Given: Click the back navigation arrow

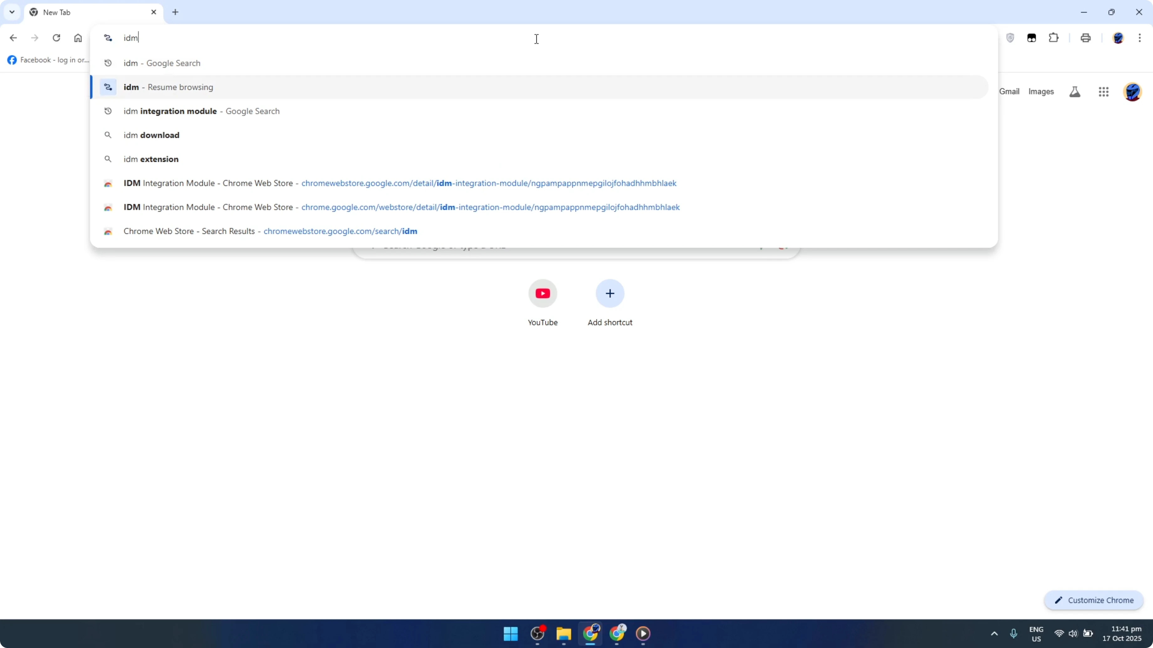Looking at the screenshot, I should tap(13, 38).
